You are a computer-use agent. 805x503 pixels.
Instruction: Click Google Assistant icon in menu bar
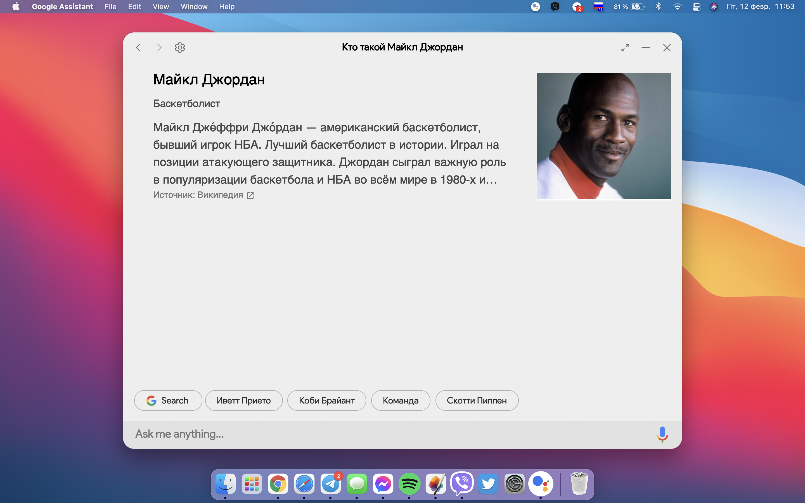(535, 7)
